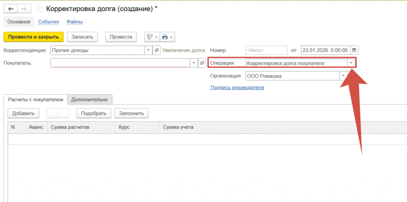
Task: Expand the Покупатель dropdown
Action: 193,63
